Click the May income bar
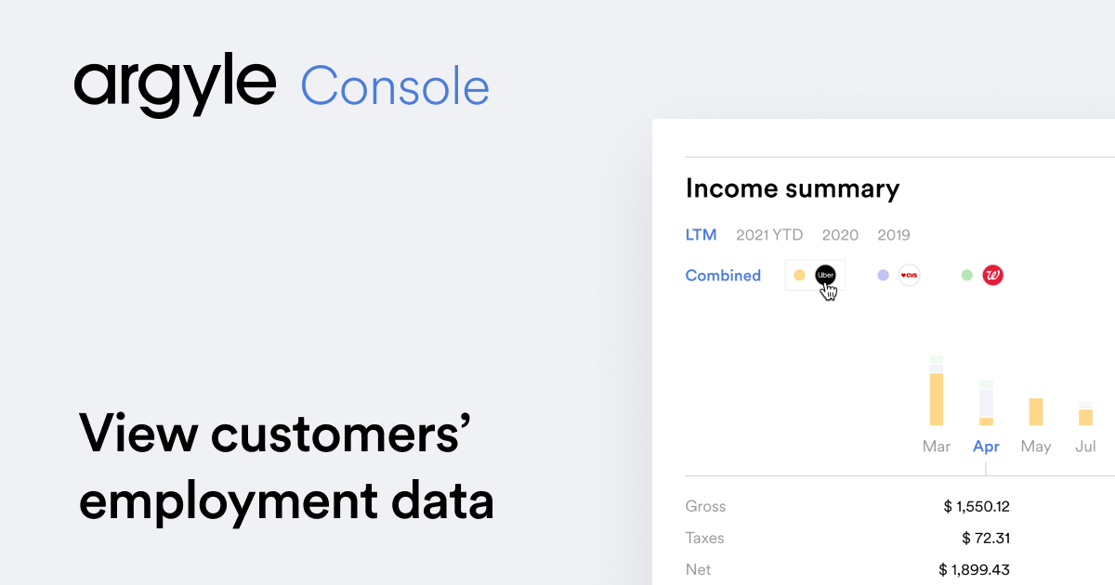The width and height of the screenshot is (1115, 585). (1036, 411)
